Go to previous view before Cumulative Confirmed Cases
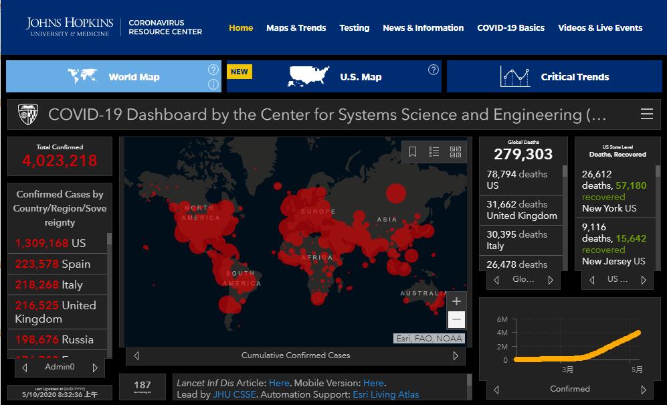This screenshot has width=667, height=405. tap(136, 355)
